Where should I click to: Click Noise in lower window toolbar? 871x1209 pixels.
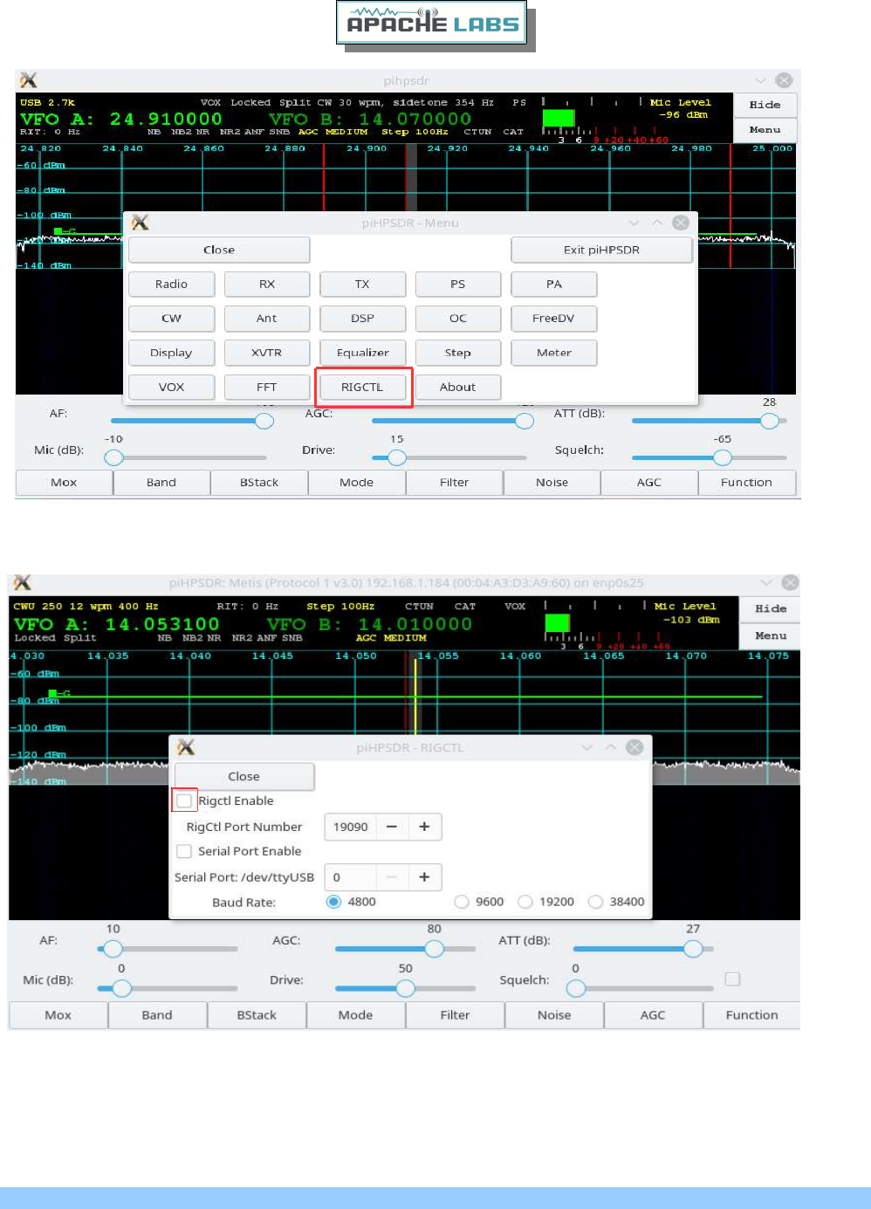[x=554, y=1014]
